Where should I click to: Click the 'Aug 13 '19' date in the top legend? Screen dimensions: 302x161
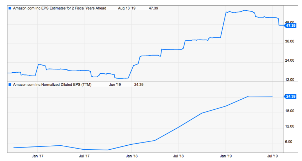pos(127,8)
